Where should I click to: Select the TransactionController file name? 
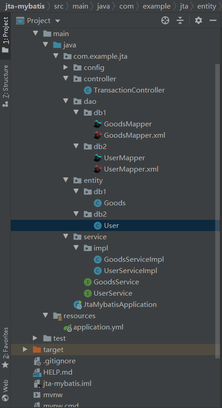129,90
